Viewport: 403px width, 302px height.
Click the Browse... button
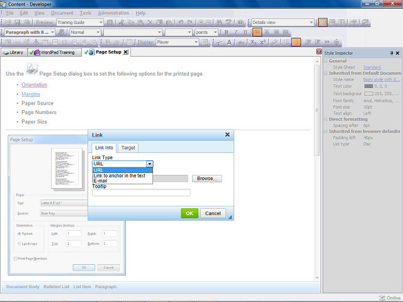click(x=207, y=179)
